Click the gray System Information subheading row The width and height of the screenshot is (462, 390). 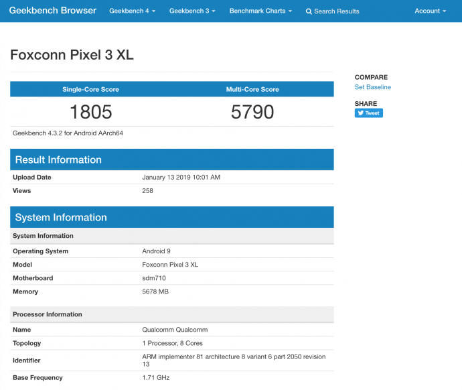tap(172, 236)
